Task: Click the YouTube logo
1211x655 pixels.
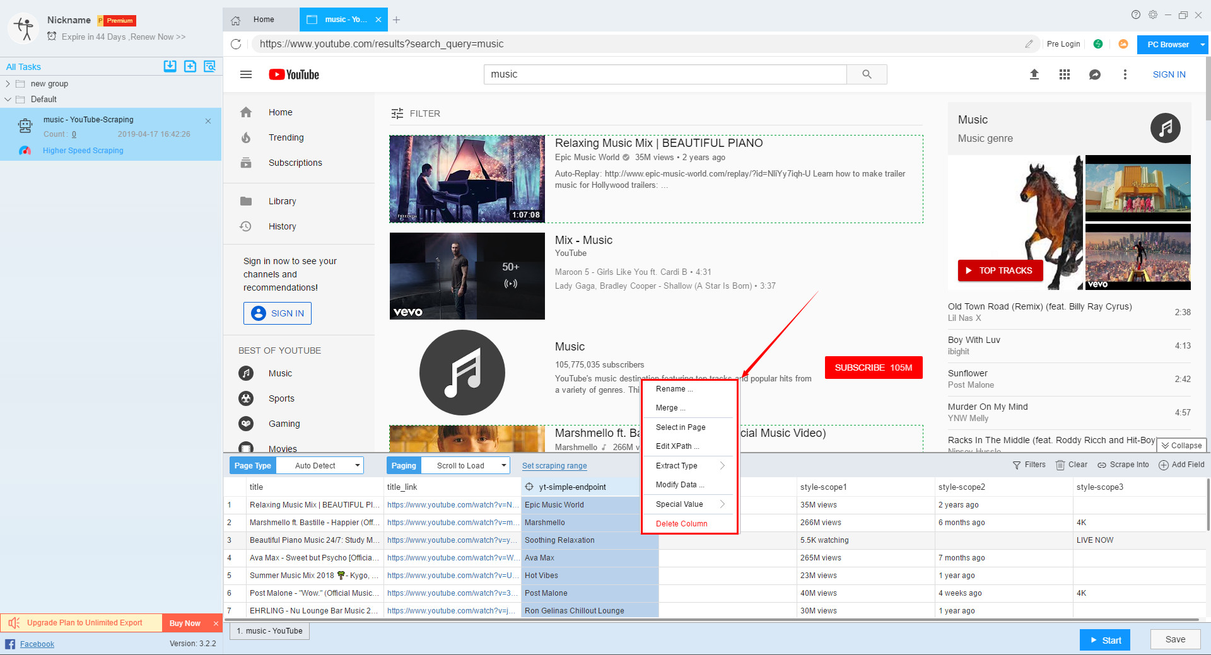Action: [x=294, y=74]
